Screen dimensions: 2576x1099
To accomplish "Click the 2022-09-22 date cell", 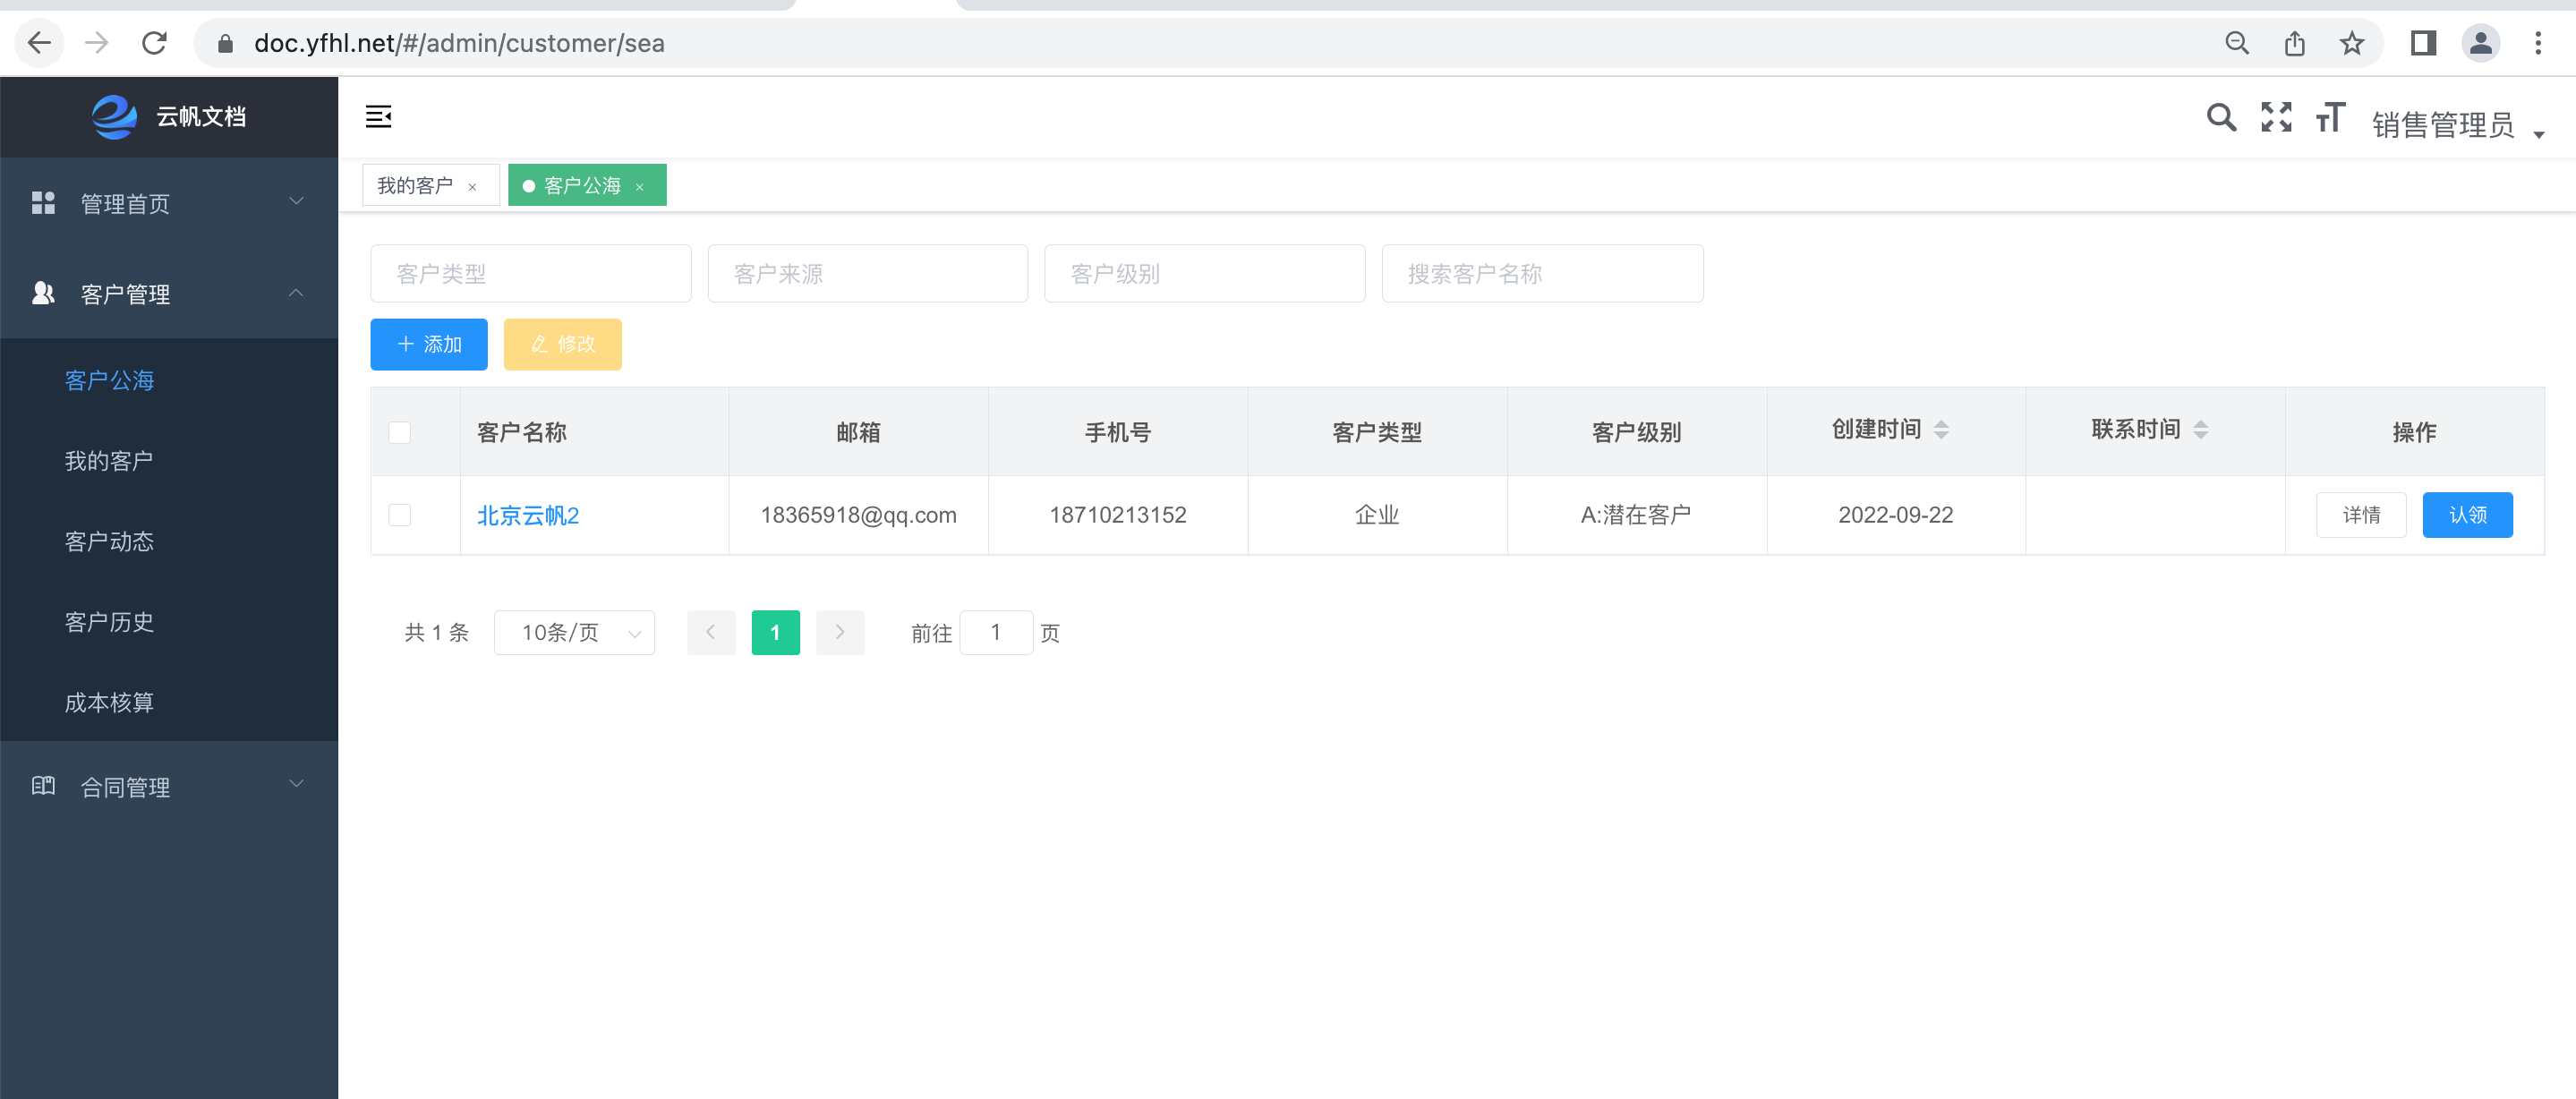I will [x=1895, y=515].
